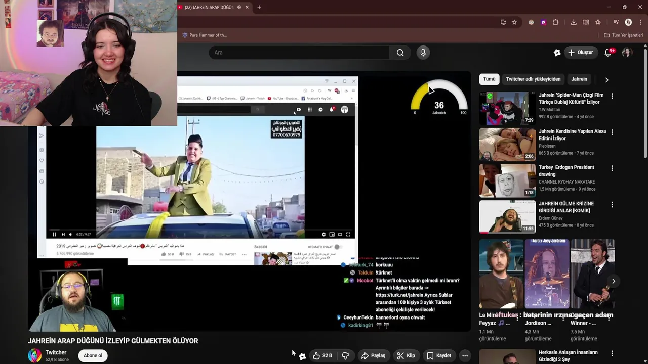
Task: Open Jahrein Kendisine Yapılan Alexa Editini İzliyor title
Action: (572, 135)
